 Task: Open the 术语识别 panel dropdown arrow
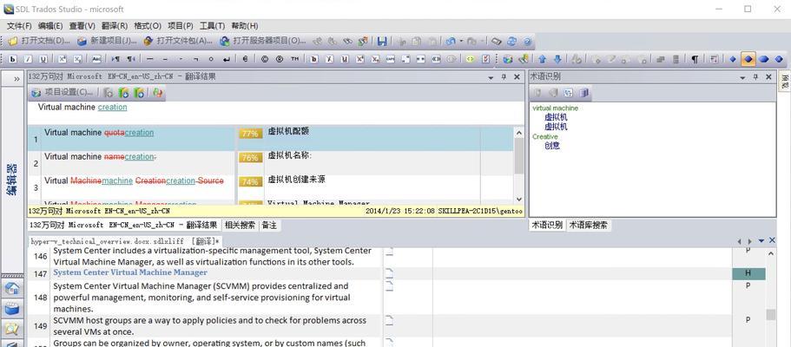pos(742,77)
